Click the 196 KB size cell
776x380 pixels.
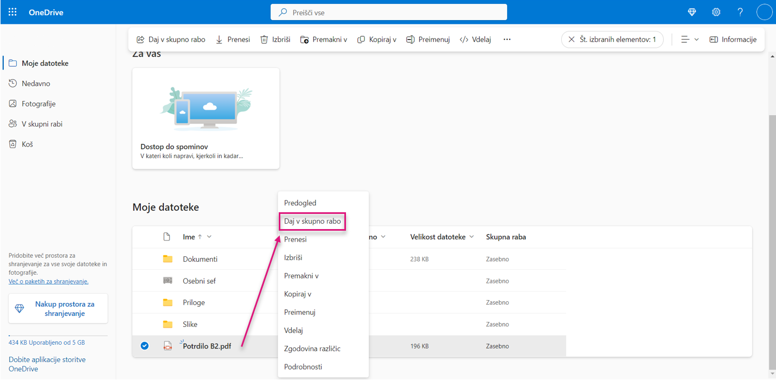pyautogui.click(x=419, y=346)
